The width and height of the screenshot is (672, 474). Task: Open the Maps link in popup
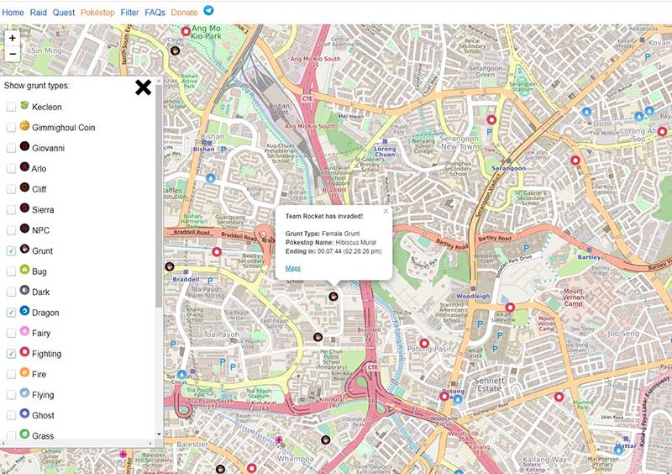pyautogui.click(x=292, y=268)
